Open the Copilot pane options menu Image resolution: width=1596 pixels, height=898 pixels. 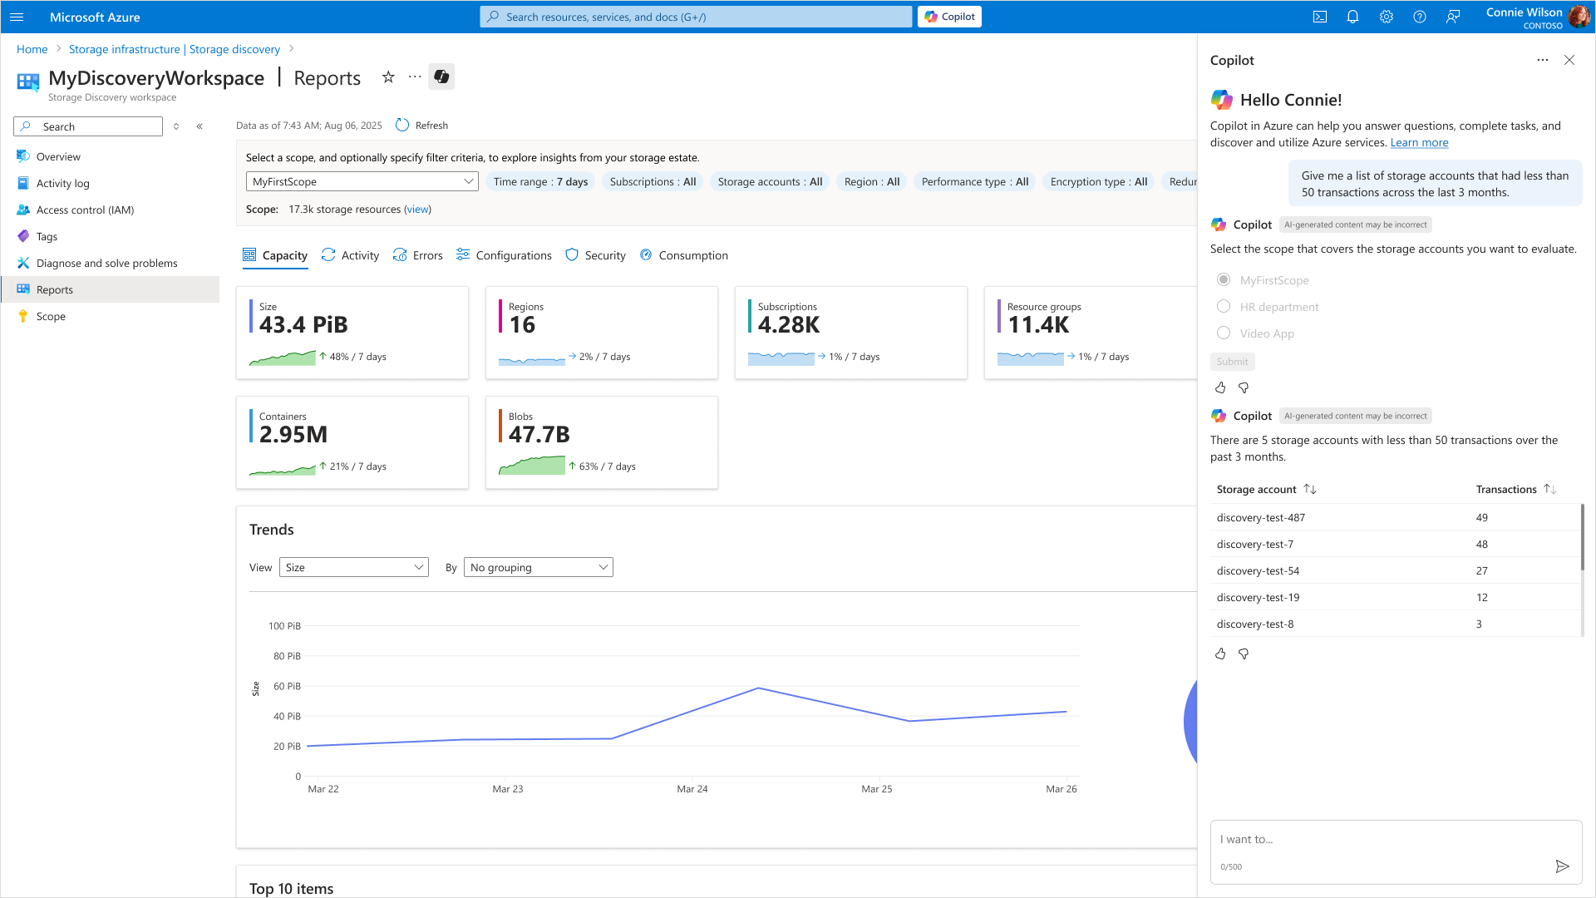coord(1543,60)
